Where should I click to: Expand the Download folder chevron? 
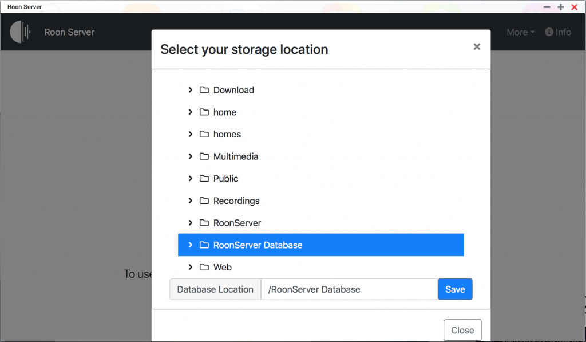[191, 90]
